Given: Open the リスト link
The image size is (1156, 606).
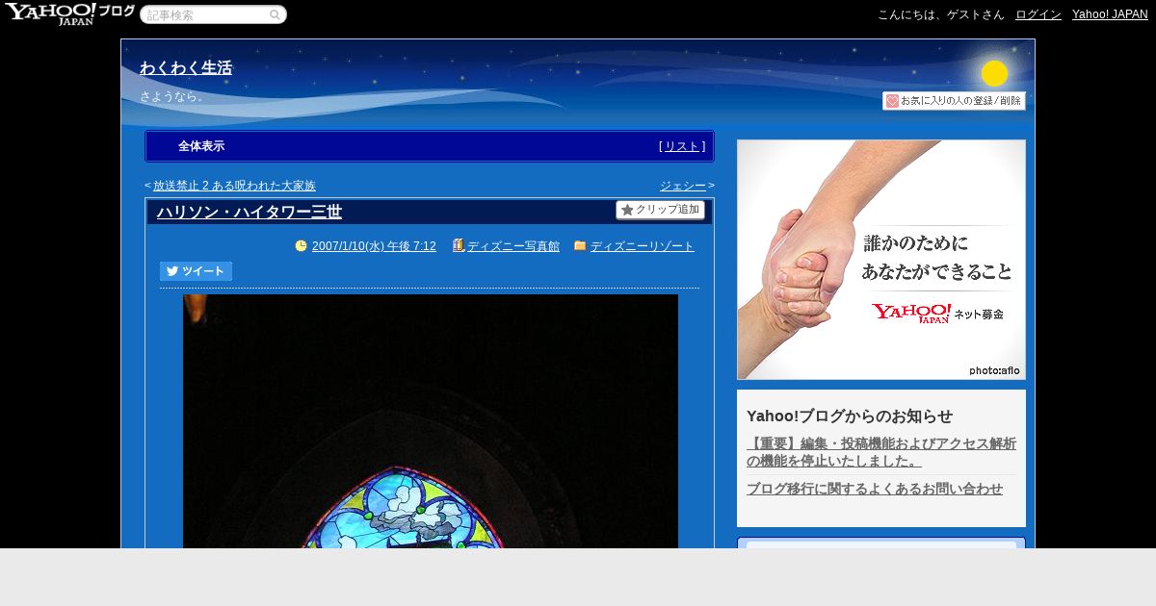Looking at the screenshot, I should click(682, 146).
